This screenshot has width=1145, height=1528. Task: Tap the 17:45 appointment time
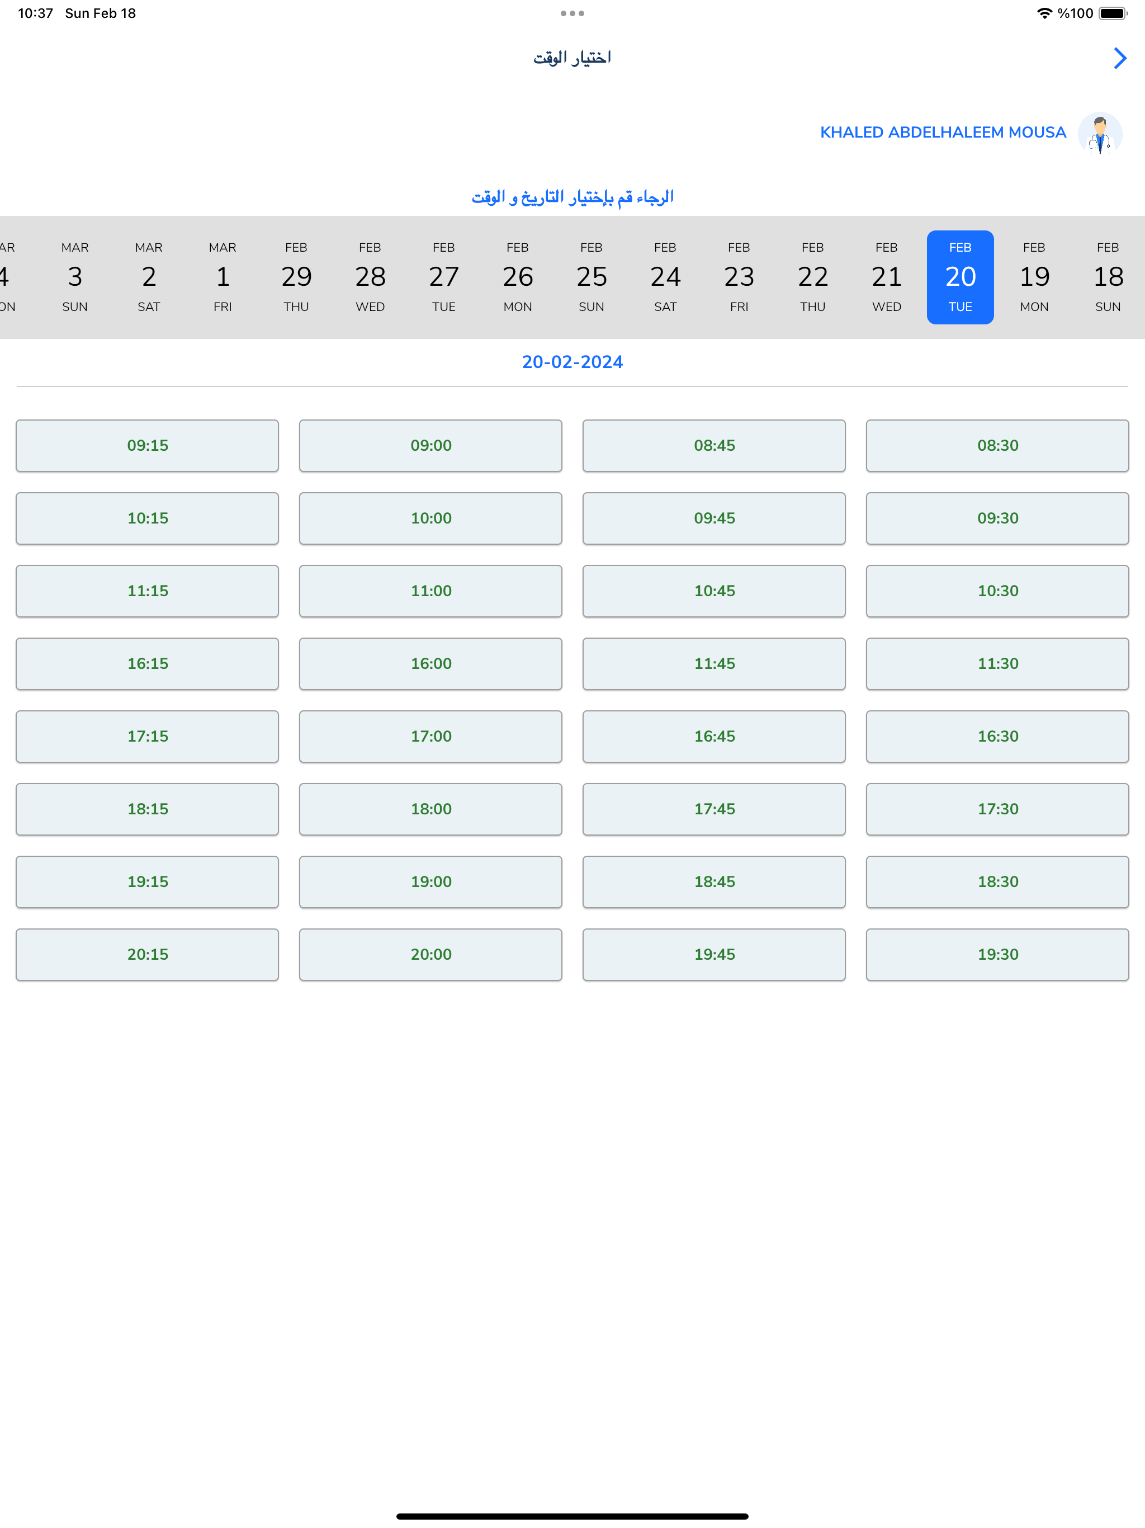(714, 809)
